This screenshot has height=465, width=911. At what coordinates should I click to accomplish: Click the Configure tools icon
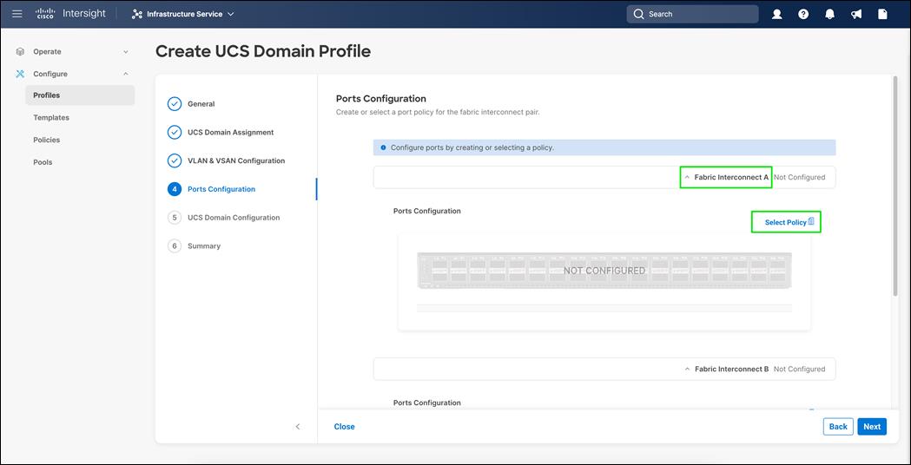pos(20,74)
